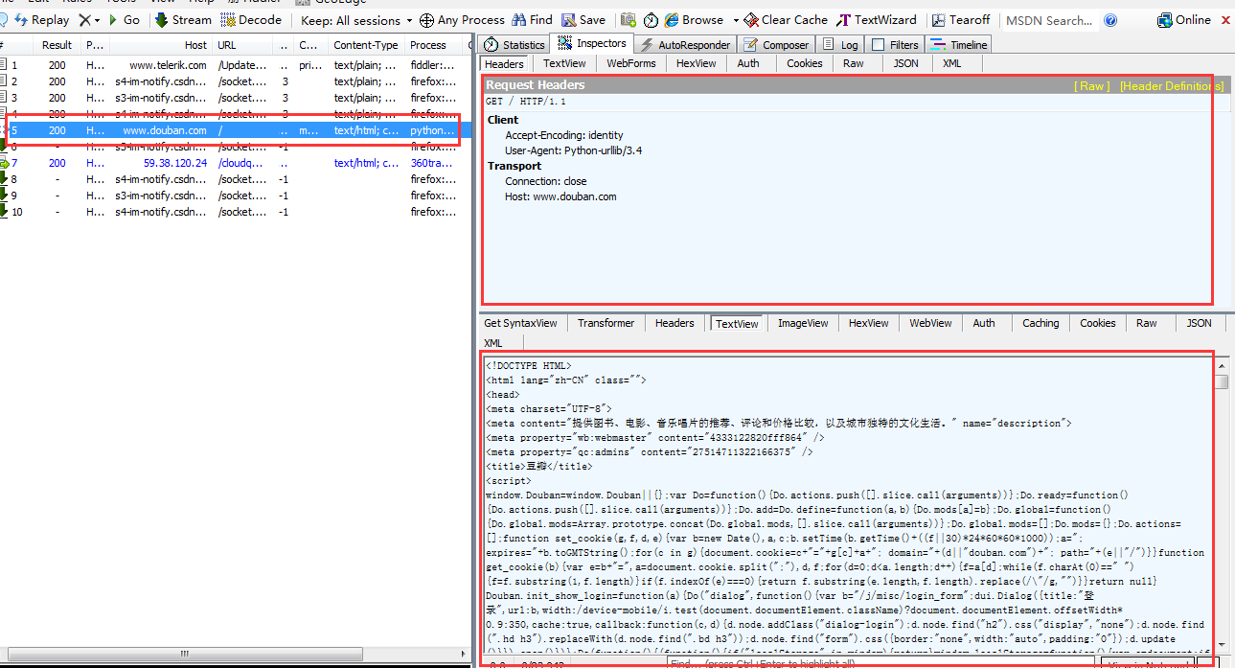Select session 5 www.douban.com
The image size is (1235, 668).
point(233,130)
